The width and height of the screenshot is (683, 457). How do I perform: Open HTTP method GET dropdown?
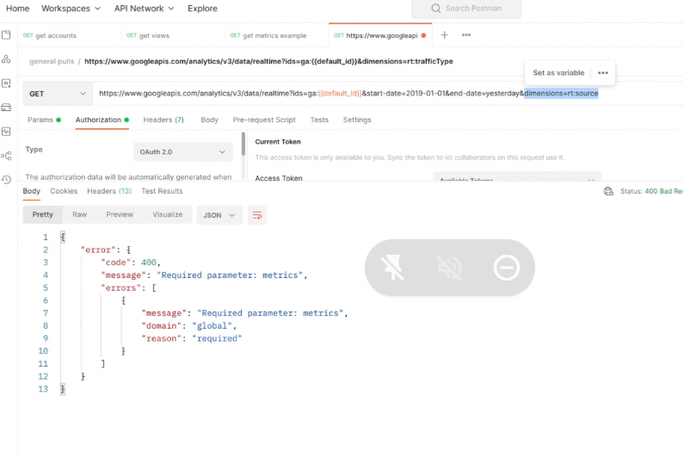point(58,94)
